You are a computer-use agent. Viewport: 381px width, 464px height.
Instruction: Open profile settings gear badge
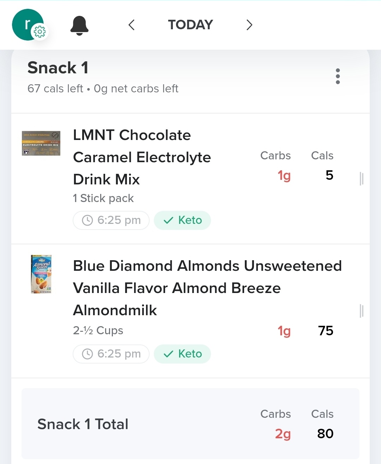click(x=40, y=32)
